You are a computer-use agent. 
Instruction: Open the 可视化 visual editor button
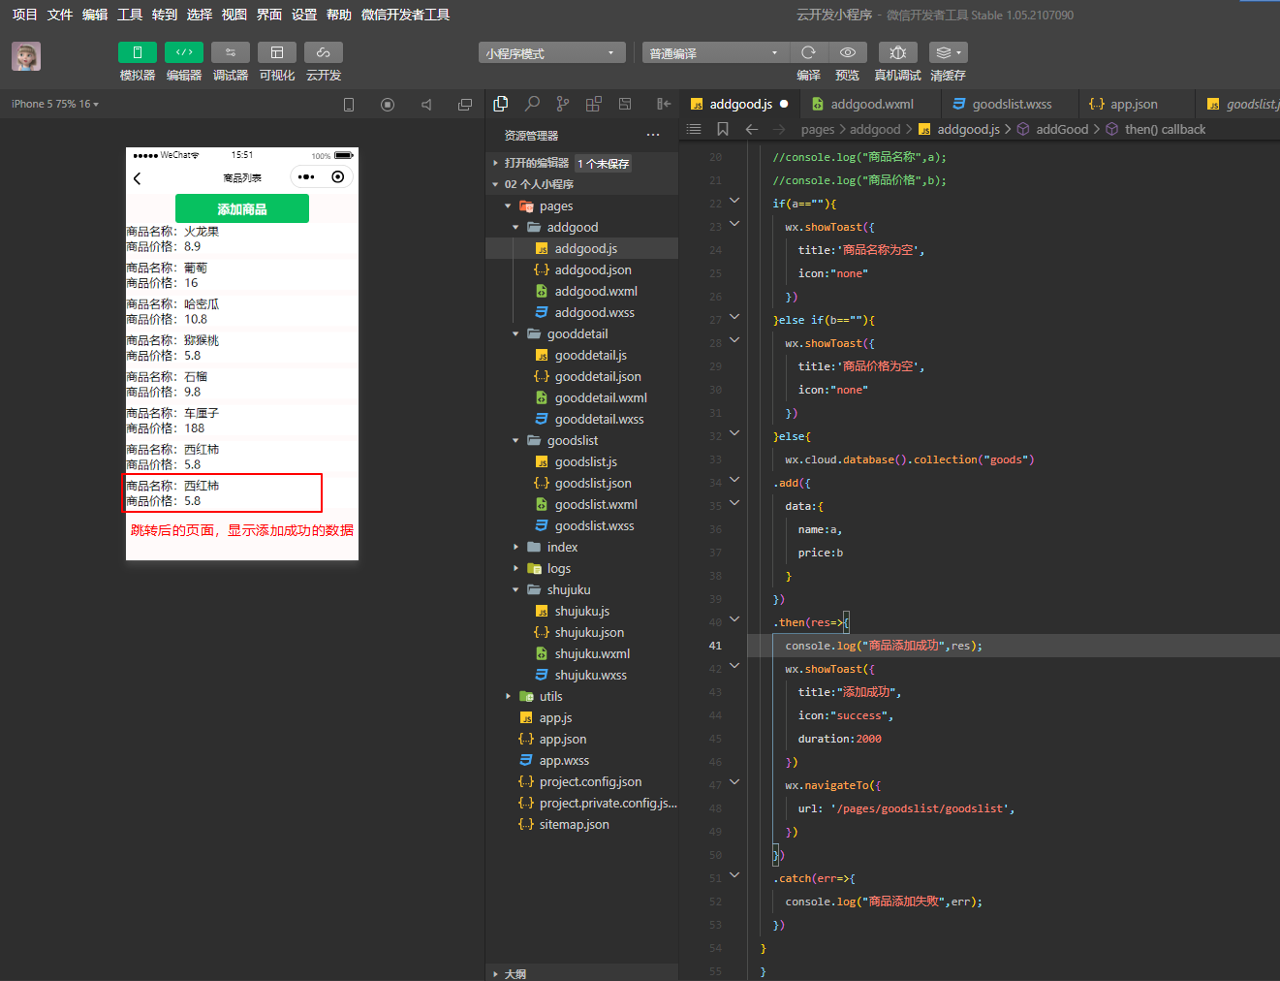coord(277,52)
